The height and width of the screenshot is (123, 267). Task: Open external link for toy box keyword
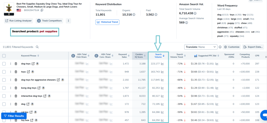click(32, 120)
